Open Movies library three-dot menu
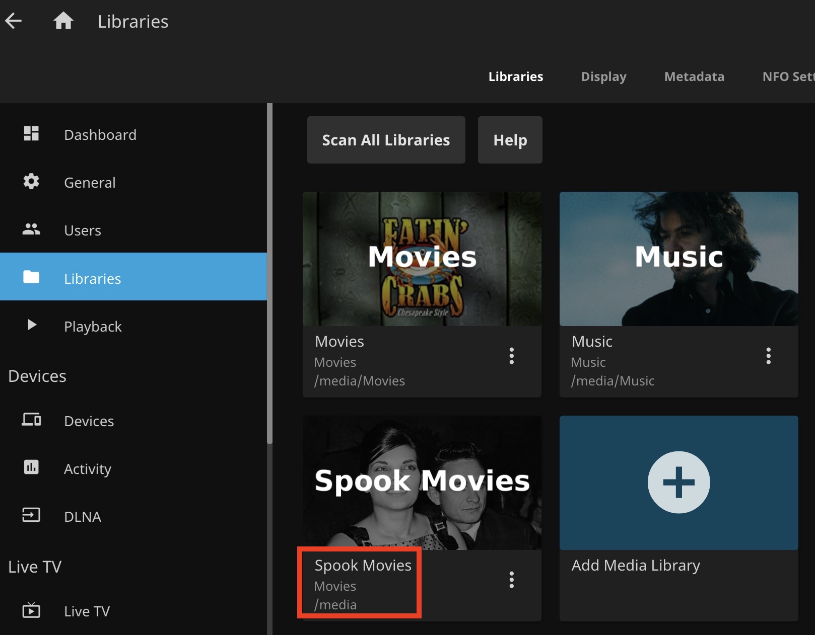This screenshot has height=635, width=815. 511,356
